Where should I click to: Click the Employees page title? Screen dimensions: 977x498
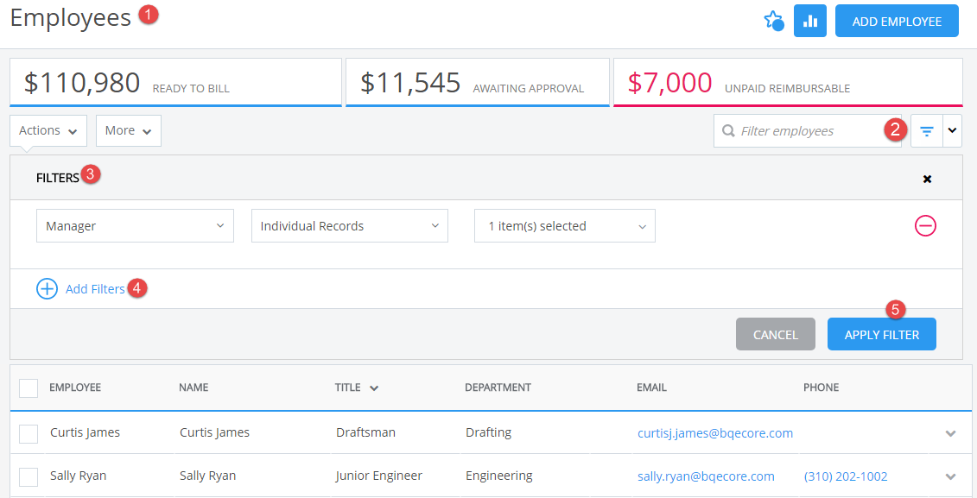[x=71, y=18]
